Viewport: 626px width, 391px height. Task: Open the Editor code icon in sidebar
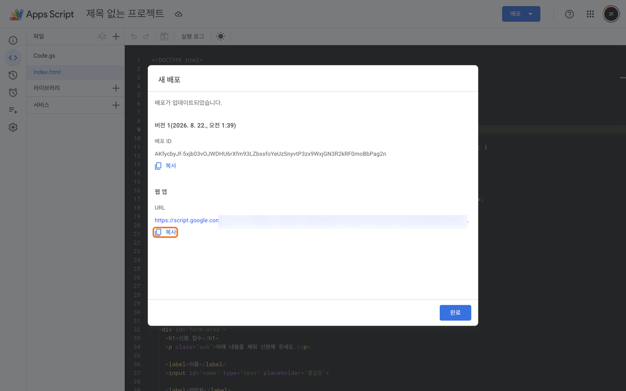13,58
